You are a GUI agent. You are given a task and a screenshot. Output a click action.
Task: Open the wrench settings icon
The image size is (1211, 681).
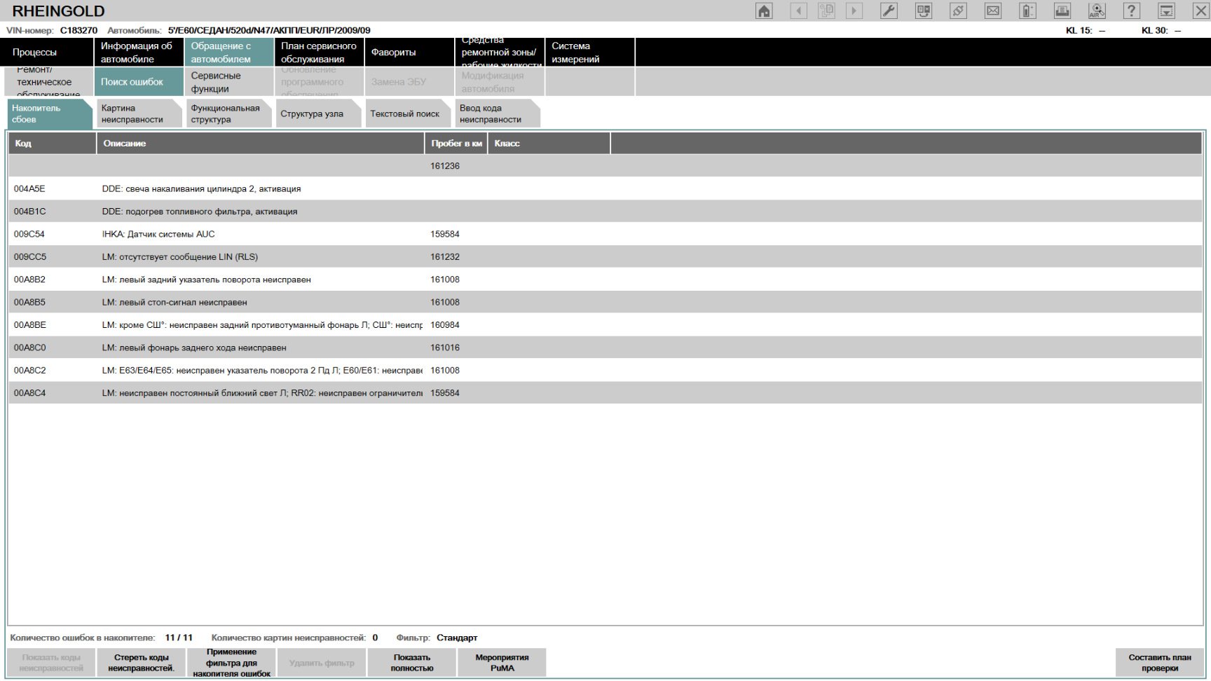[x=889, y=11]
